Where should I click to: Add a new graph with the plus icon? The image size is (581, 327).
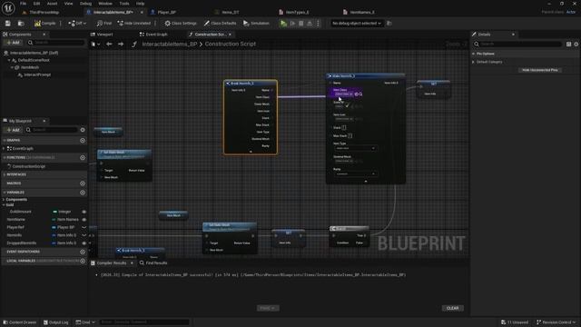click(x=83, y=141)
